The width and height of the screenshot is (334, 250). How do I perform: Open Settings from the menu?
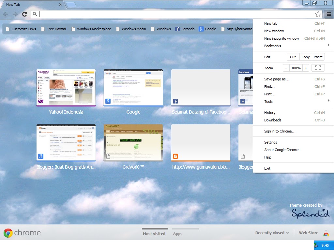(x=293, y=143)
